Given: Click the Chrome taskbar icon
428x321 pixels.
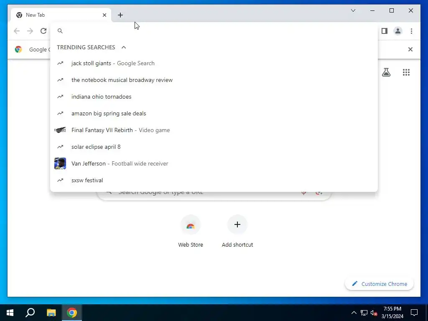Looking at the screenshot, I should [x=72, y=313].
